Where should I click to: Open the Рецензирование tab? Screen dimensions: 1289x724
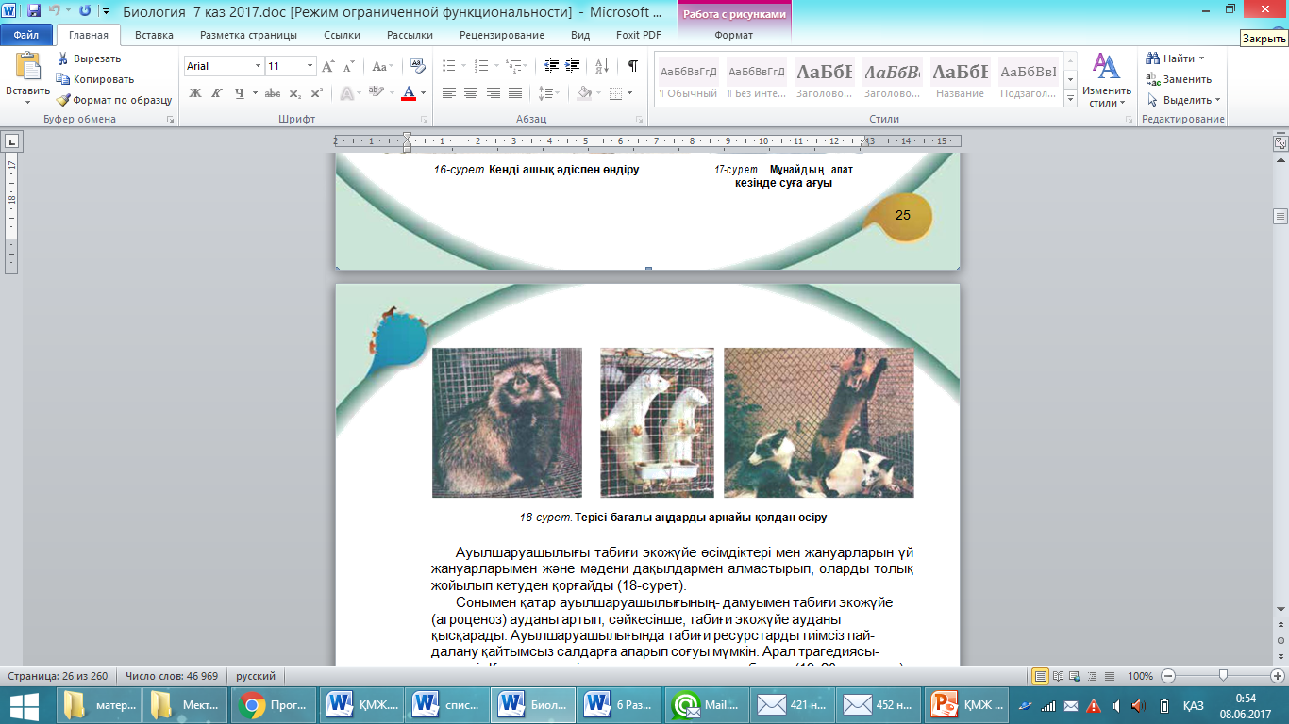[502, 36]
